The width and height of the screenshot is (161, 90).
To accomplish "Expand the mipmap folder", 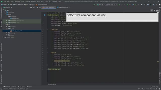I will click(x=7, y=33).
